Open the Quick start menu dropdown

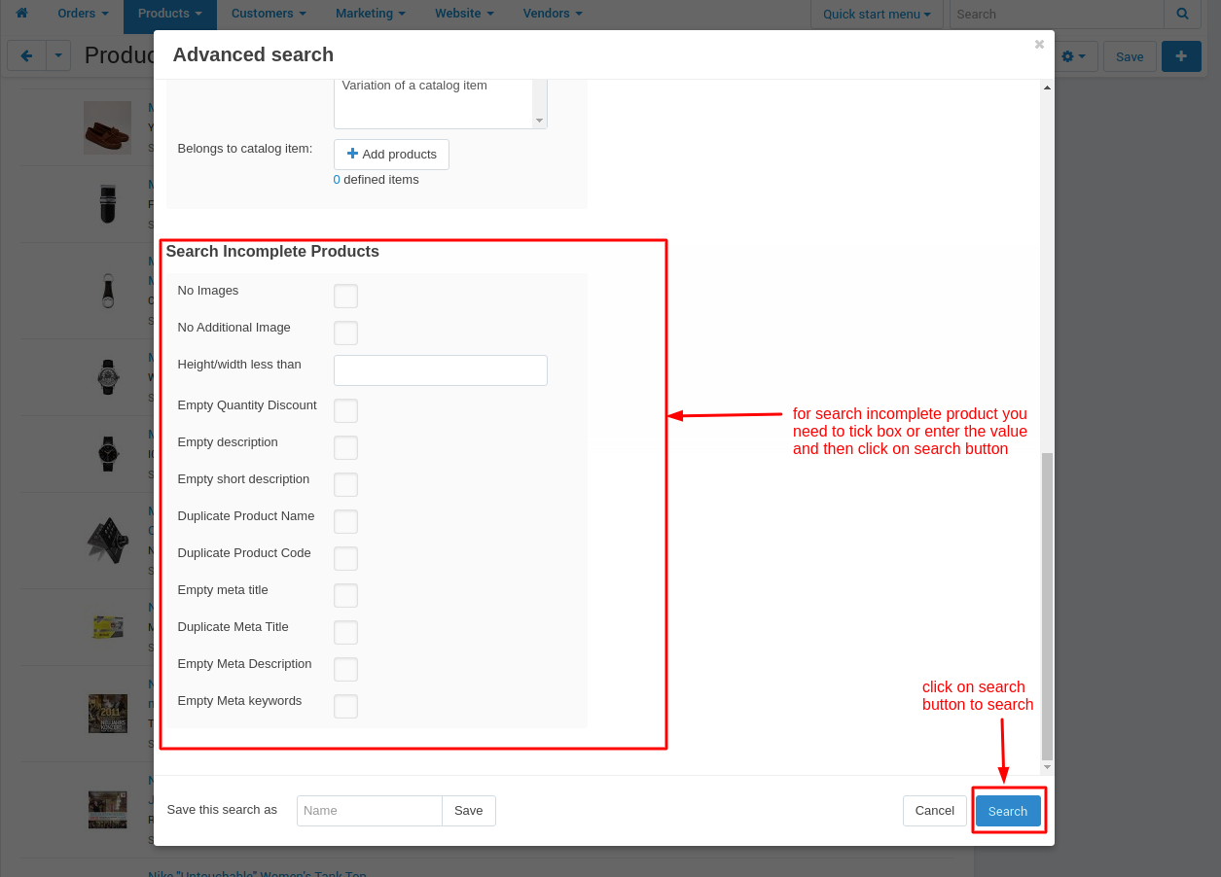click(877, 14)
